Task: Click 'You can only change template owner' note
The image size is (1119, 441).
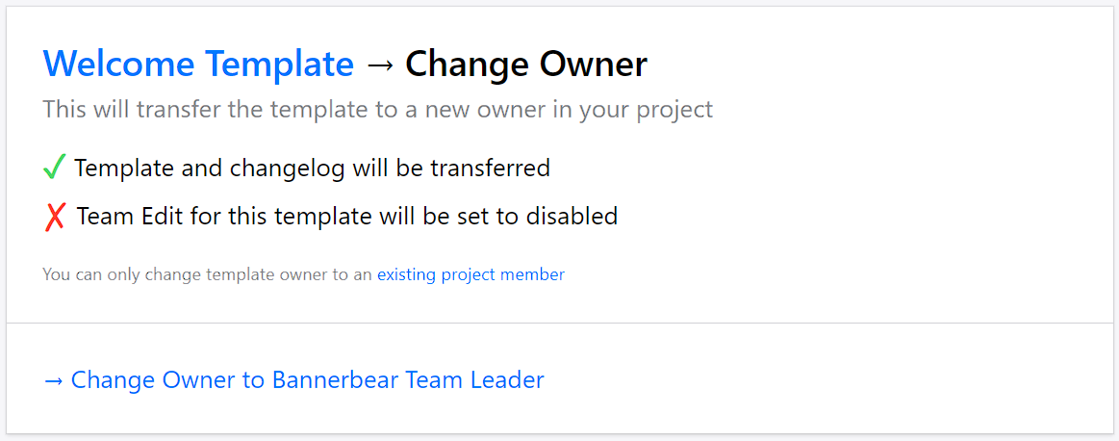Action: click(x=207, y=274)
